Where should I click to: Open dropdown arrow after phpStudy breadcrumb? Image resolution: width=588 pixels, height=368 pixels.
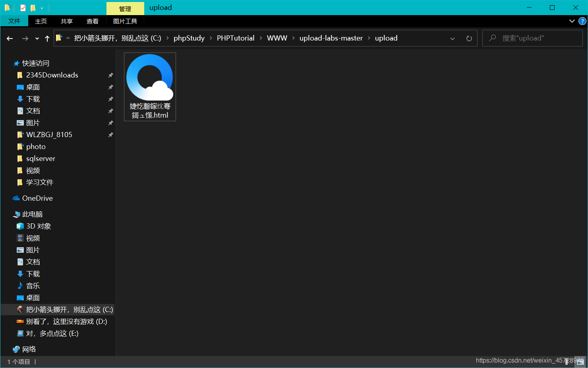(211, 38)
